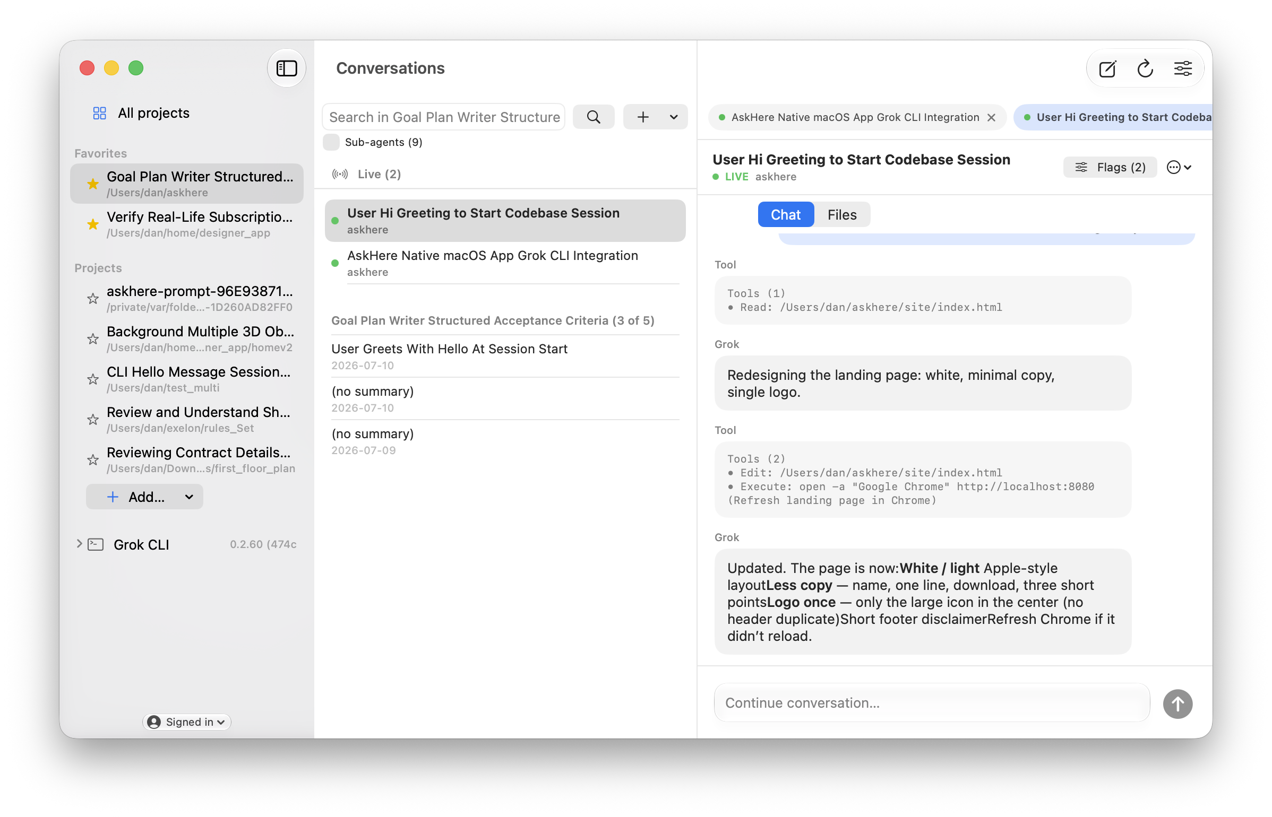Click the compose new chat icon
The image size is (1272, 817).
(1107, 68)
